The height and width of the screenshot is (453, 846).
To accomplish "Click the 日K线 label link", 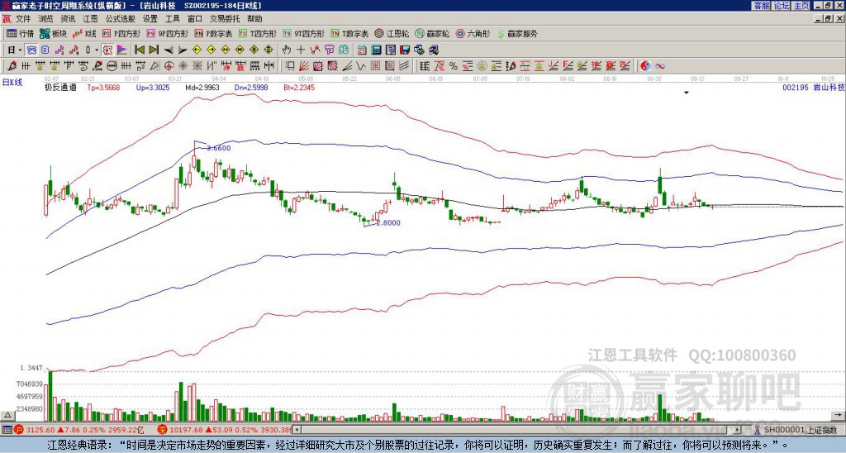I will tap(12, 83).
